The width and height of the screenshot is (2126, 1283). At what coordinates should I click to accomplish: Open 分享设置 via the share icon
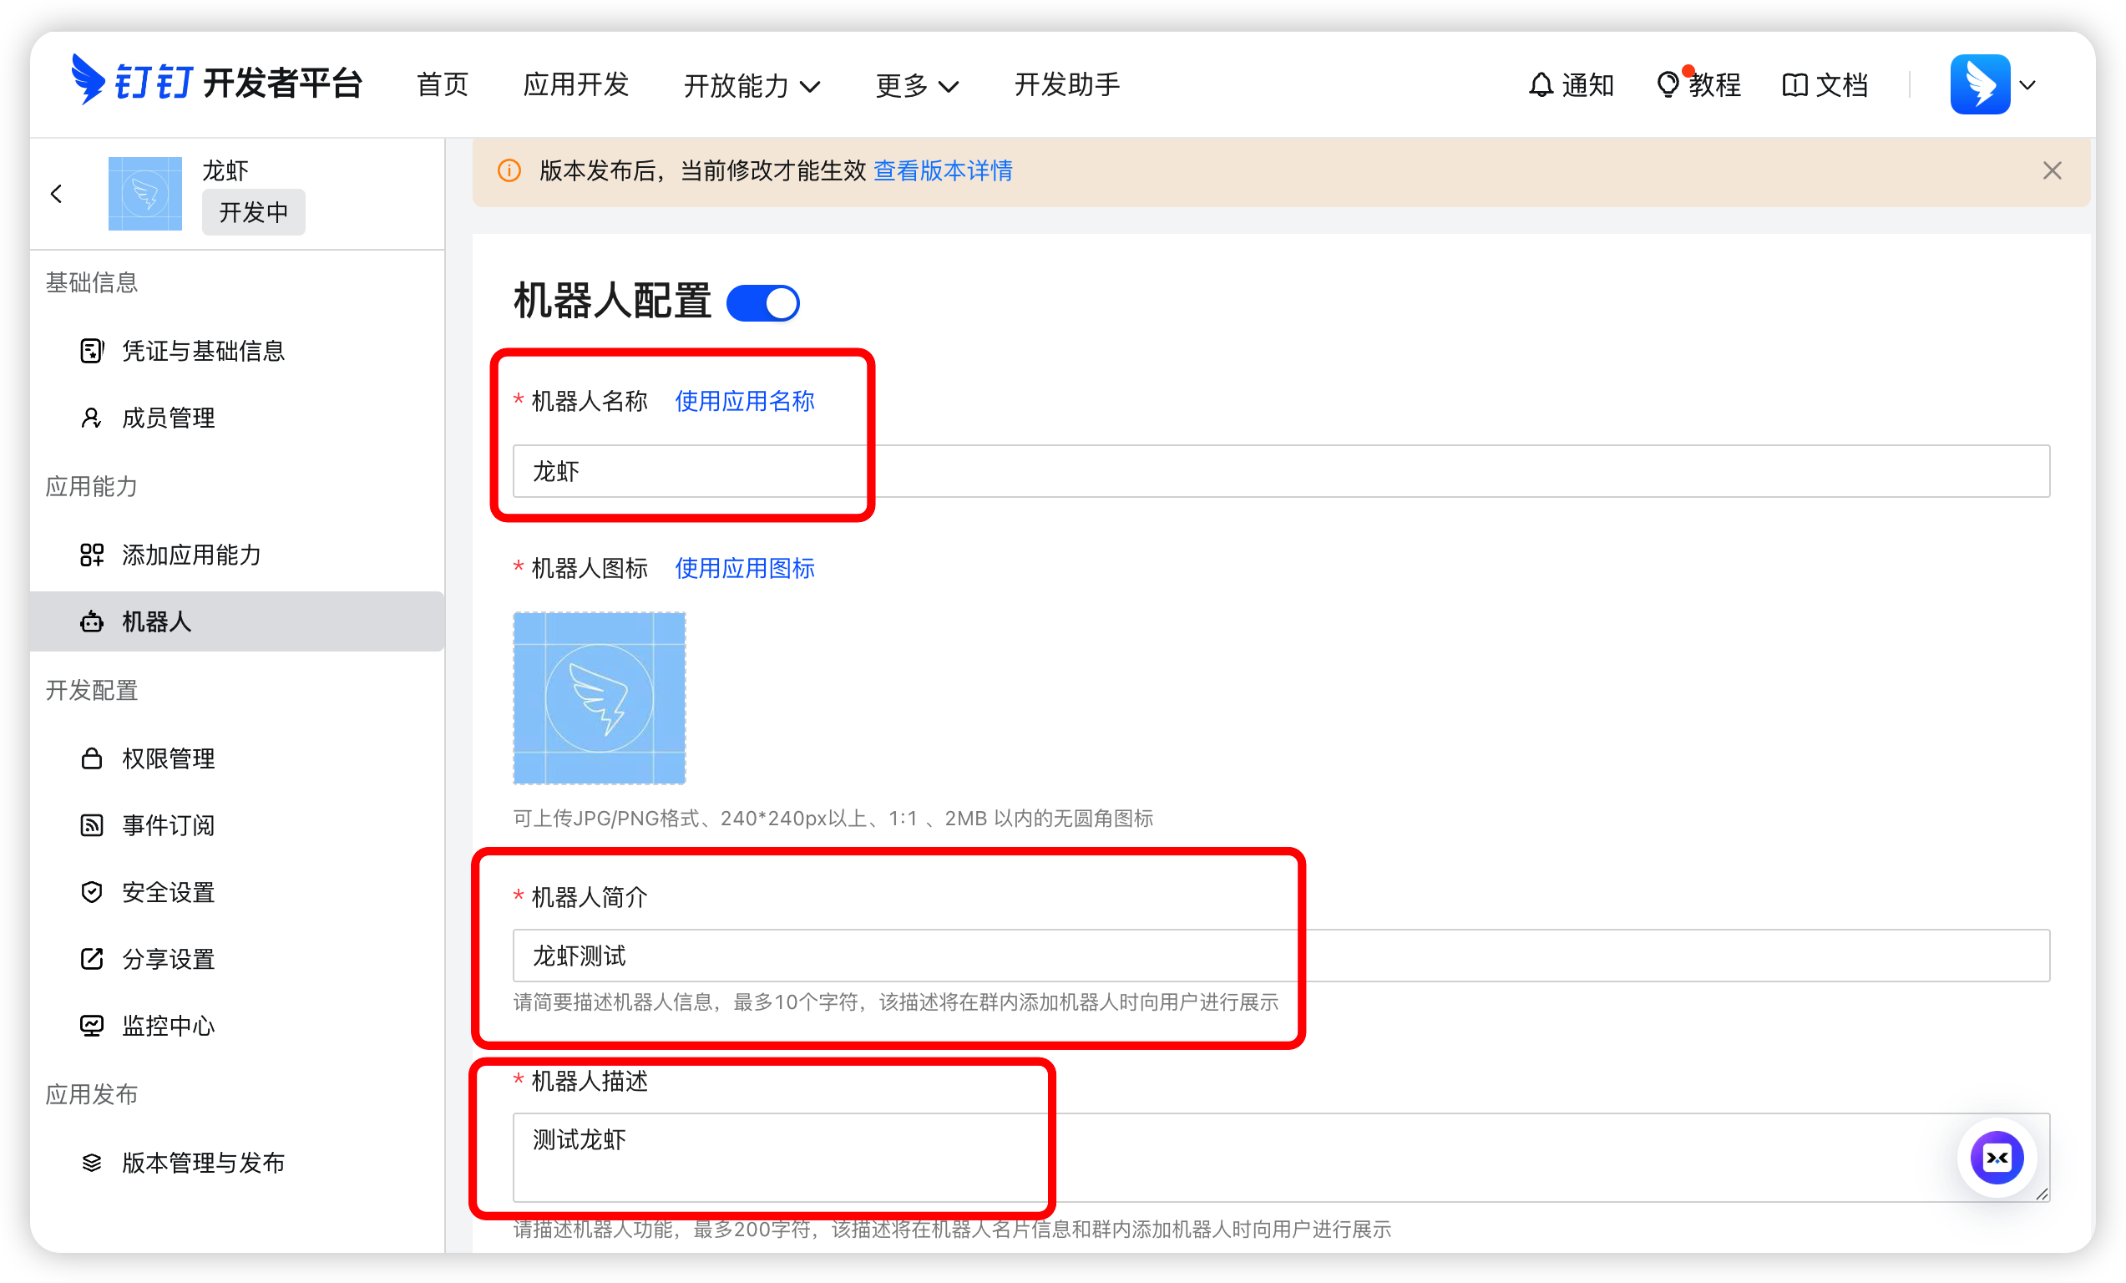click(x=92, y=959)
